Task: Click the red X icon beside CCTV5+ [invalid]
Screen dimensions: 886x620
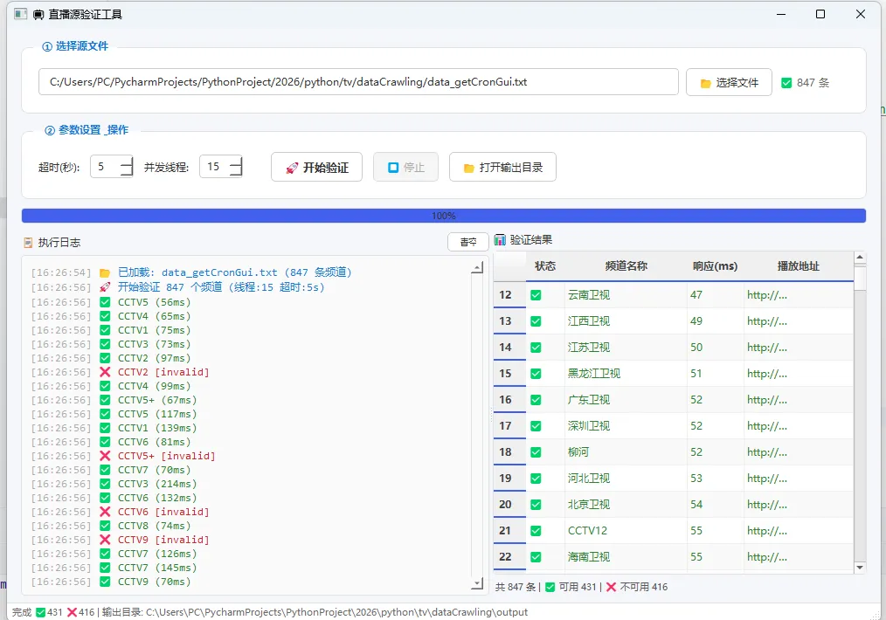Action: [105, 456]
